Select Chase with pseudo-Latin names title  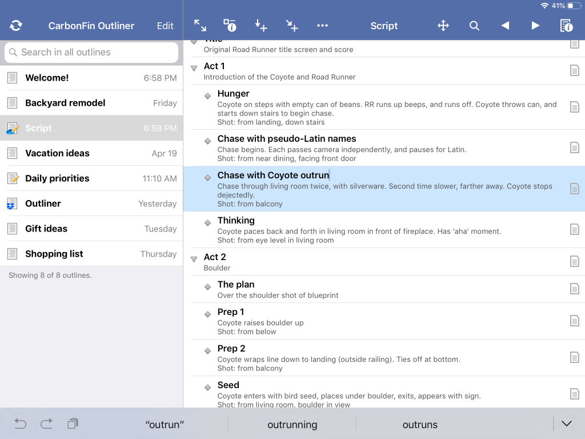(x=287, y=139)
